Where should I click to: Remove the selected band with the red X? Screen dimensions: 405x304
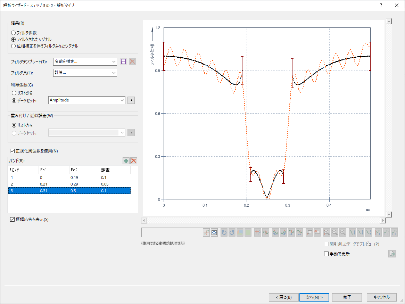pyautogui.click(x=133, y=161)
